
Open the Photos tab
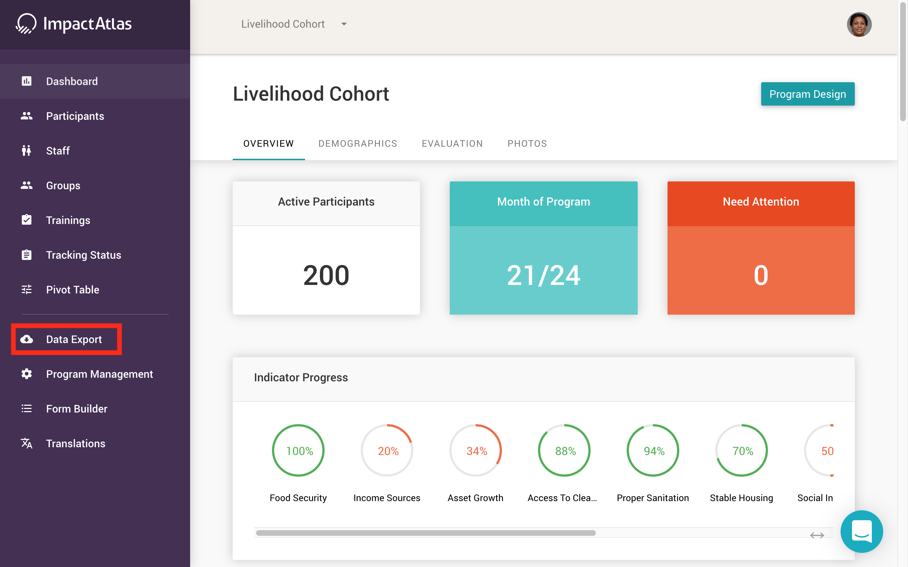pos(527,144)
